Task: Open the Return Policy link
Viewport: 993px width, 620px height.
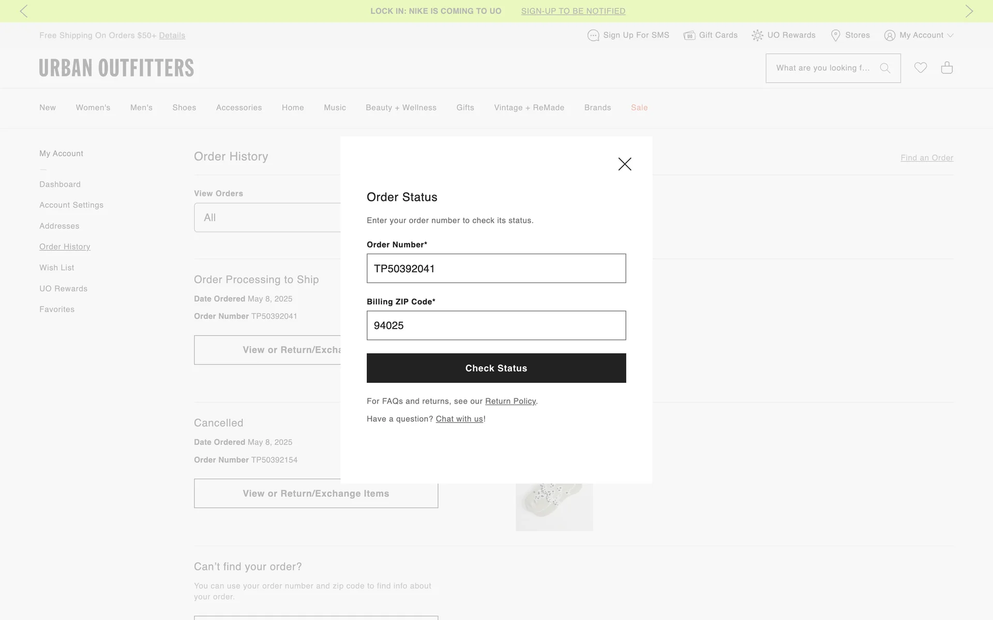Action: 510,401
